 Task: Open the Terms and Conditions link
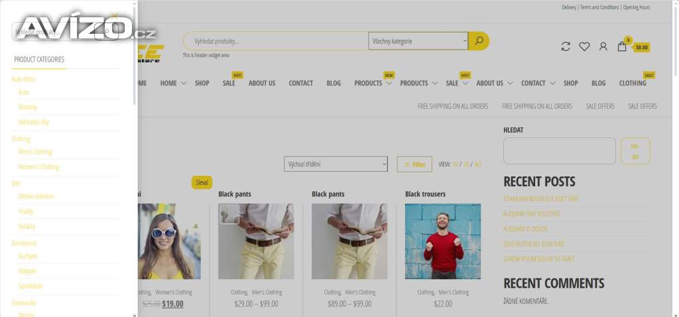[599, 7]
